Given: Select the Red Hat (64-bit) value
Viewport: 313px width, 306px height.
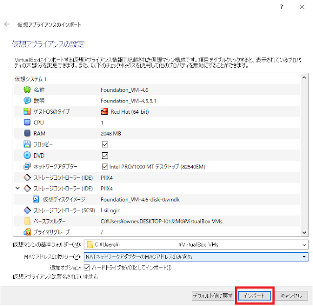Looking at the screenshot, I should pos(130,112).
